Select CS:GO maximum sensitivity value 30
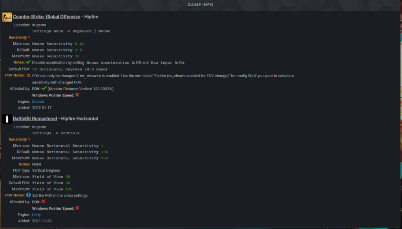Image resolution: width=402 pixels, height=229 pixels. click(x=77, y=56)
